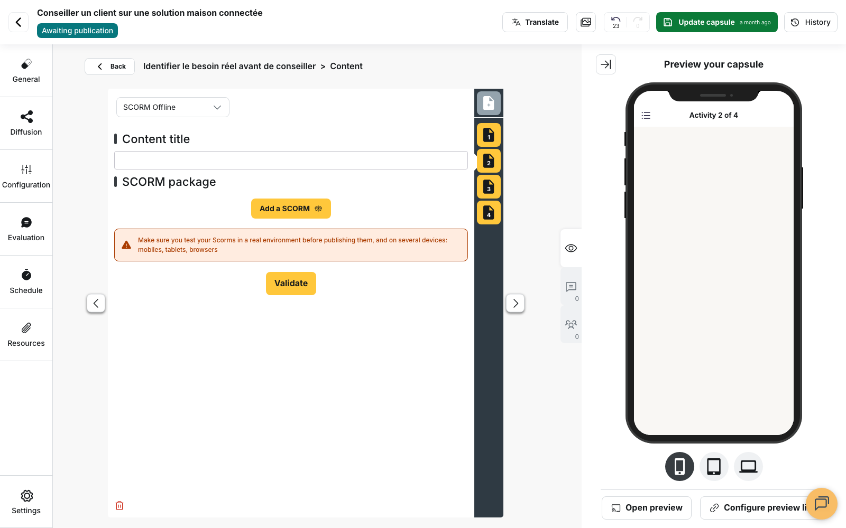Open the media gallery icon
The width and height of the screenshot is (846, 528).
coord(586,22)
